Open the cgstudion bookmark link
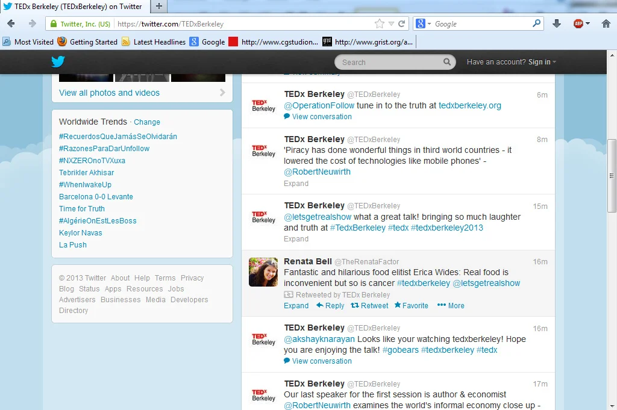The width and height of the screenshot is (617, 410). [274, 42]
